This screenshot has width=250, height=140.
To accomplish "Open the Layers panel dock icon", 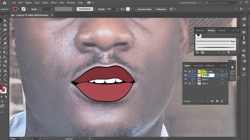I will tap(232, 67).
